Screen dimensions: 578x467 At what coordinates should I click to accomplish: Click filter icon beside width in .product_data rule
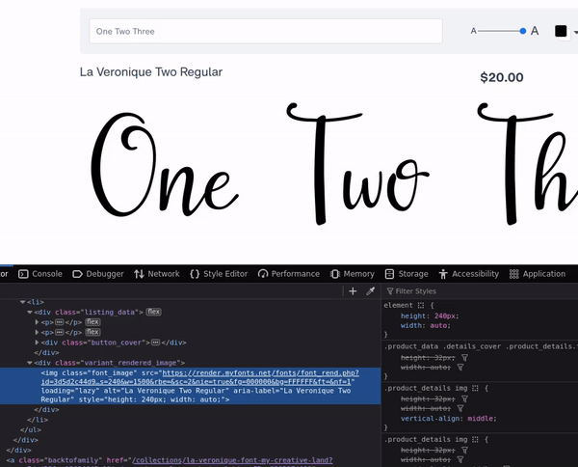[x=460, y=368]
